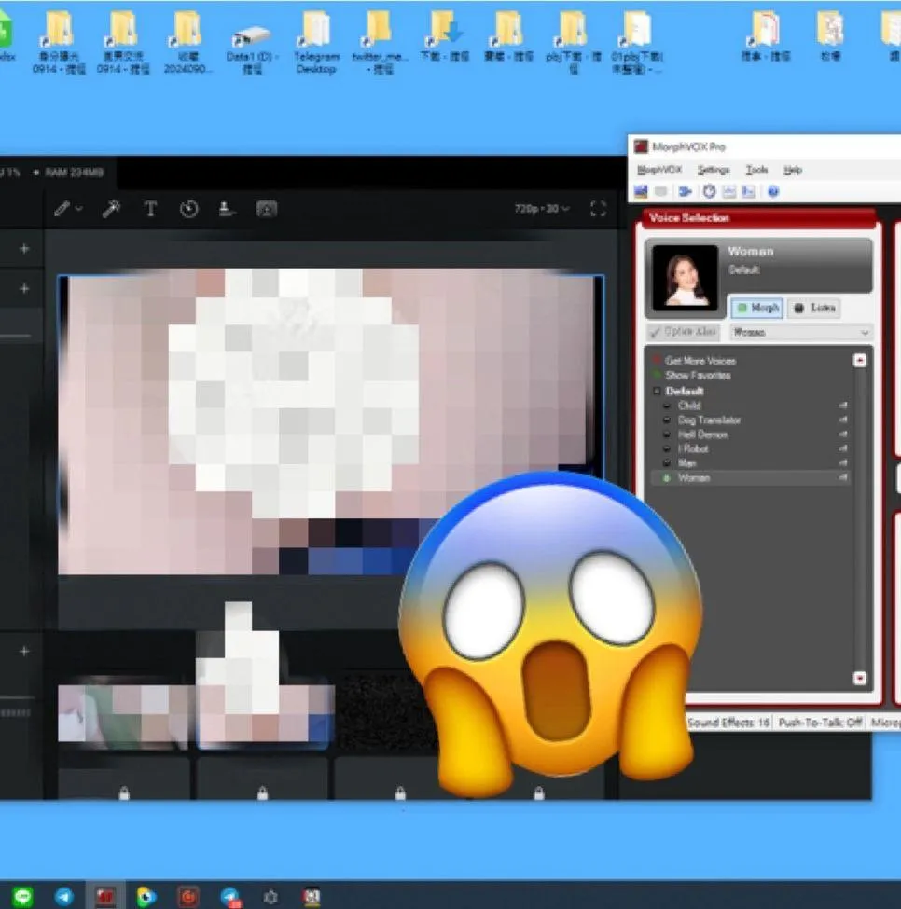Select the Child voice

click(x=689, y=406)
